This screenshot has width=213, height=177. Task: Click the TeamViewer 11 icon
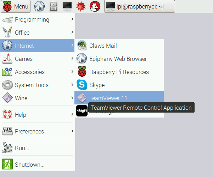pos(82,98)
